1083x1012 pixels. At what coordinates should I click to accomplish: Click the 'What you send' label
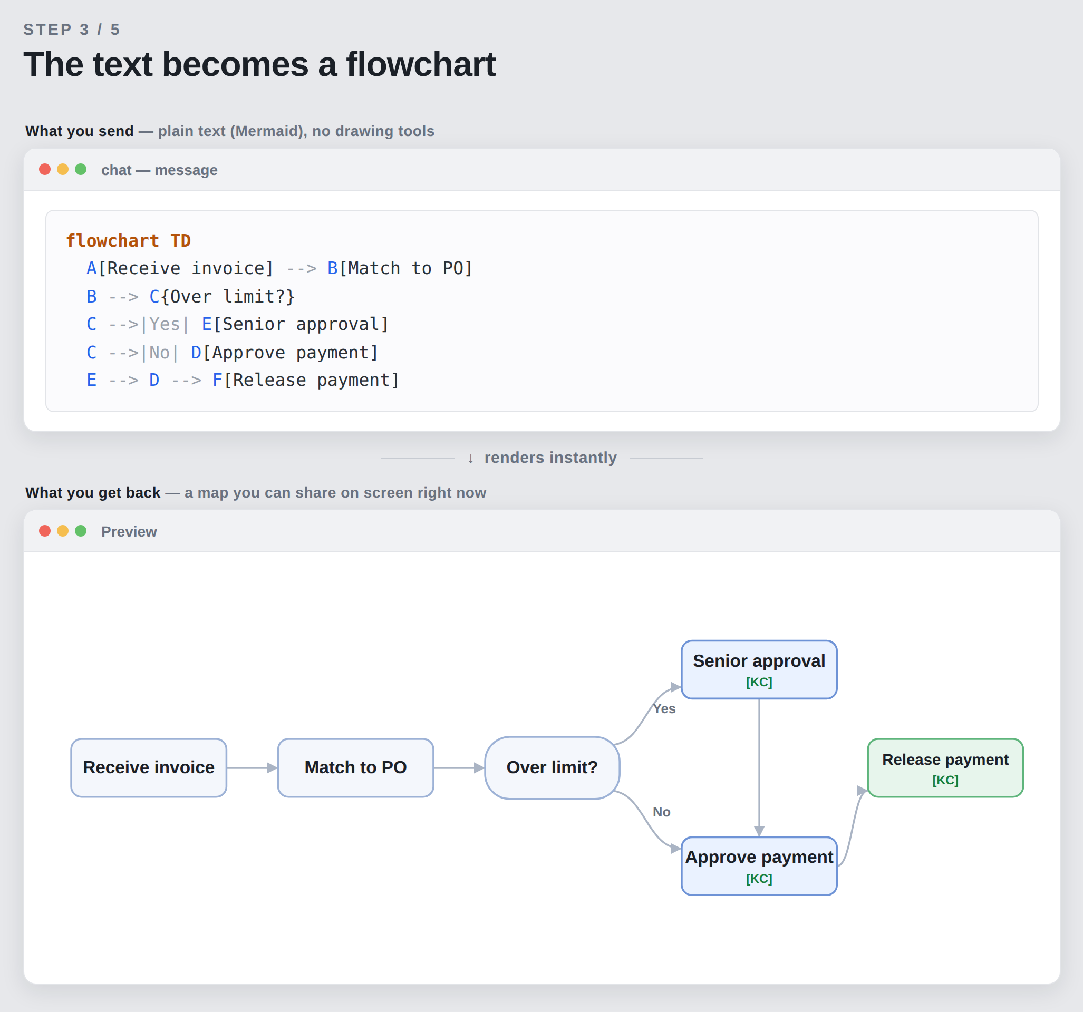click(79, 131)
